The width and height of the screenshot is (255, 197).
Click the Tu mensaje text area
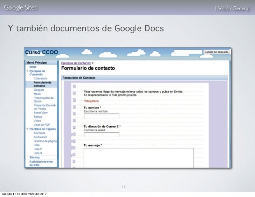point(139,158)
